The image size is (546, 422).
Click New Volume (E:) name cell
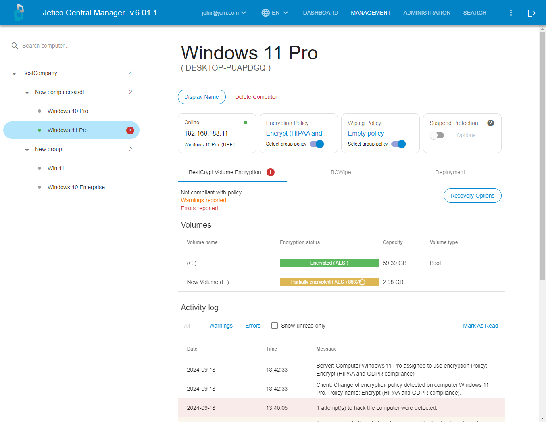pos(208,282)
